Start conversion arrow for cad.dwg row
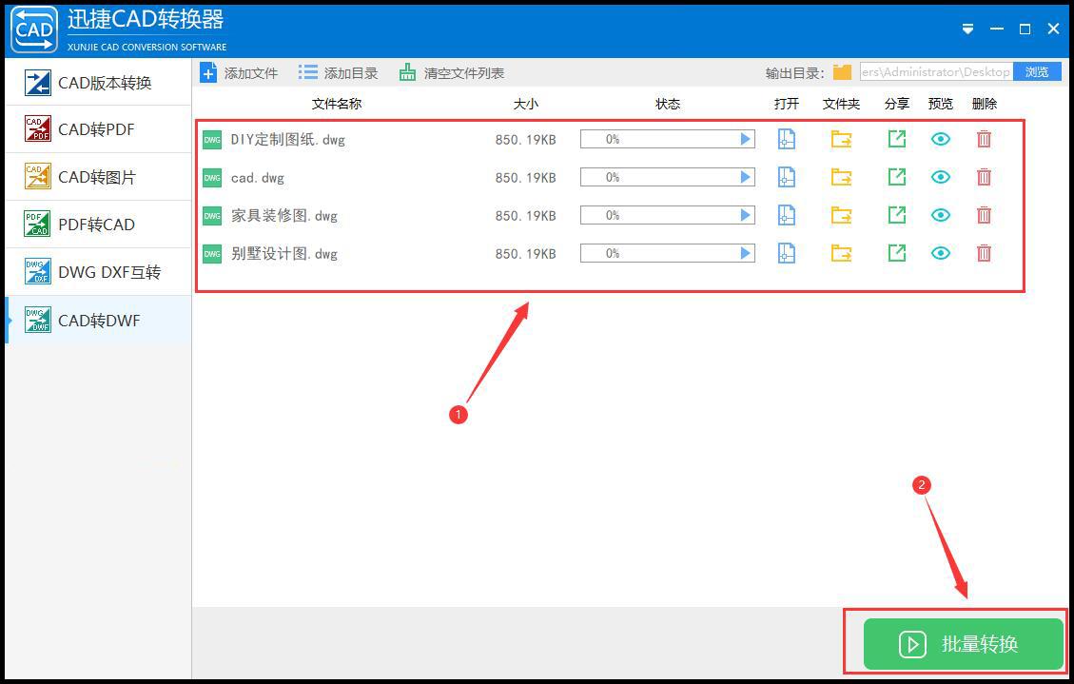The height and width of the screenshot is (684, 1074). [x=746, y=177]
